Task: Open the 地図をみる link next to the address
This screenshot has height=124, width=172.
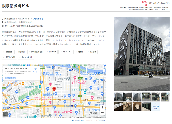Action: [x=39, y=19]
